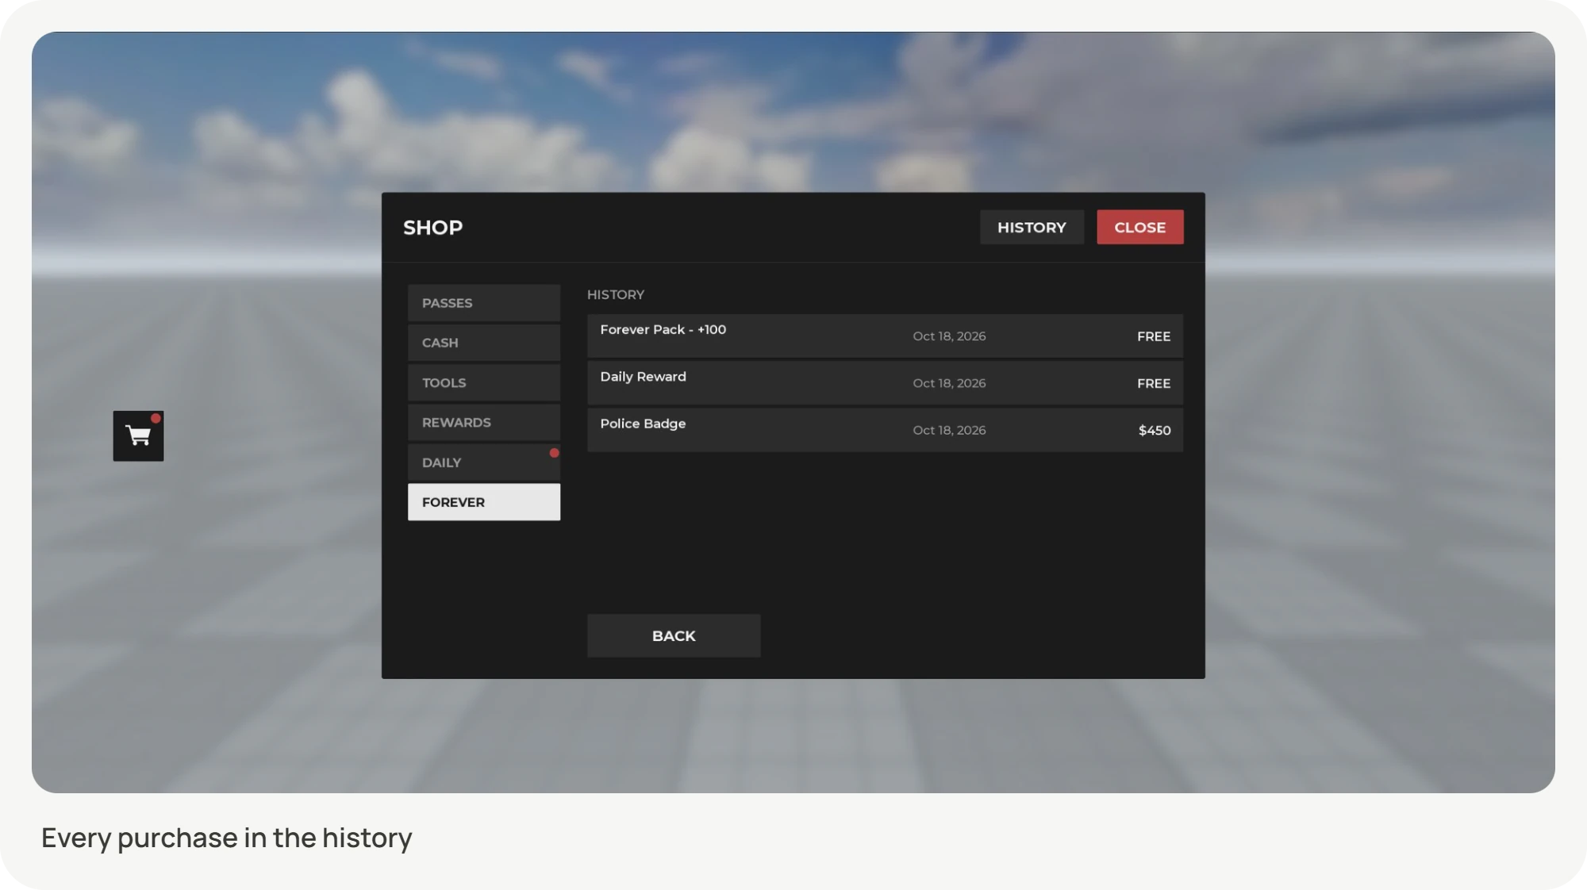Click the date of the Forever Pack row

(949, 336)
